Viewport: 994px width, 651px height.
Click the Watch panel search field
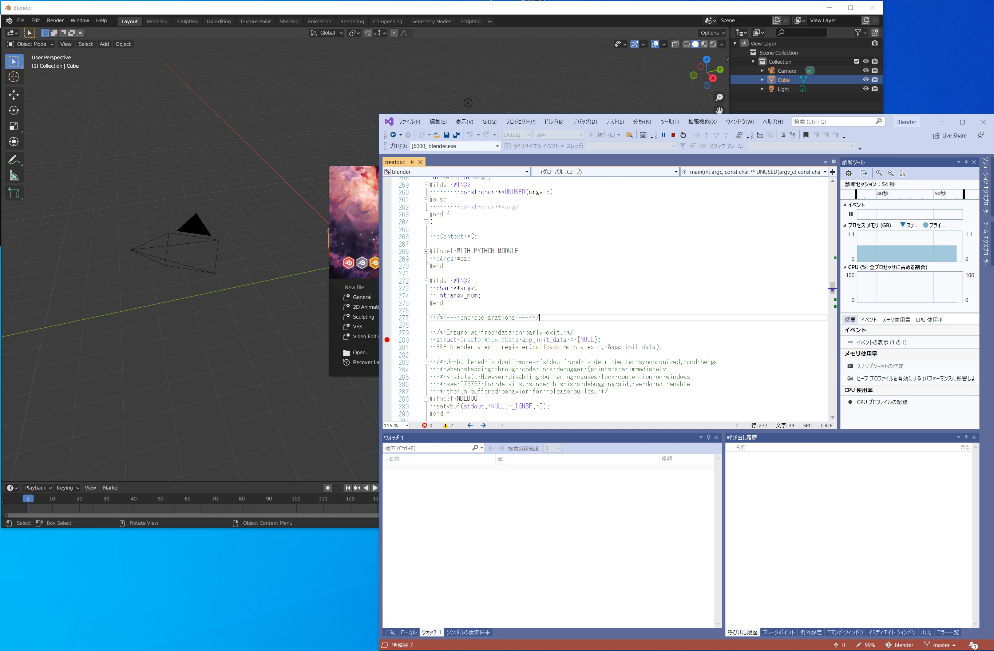pos(433,448)
